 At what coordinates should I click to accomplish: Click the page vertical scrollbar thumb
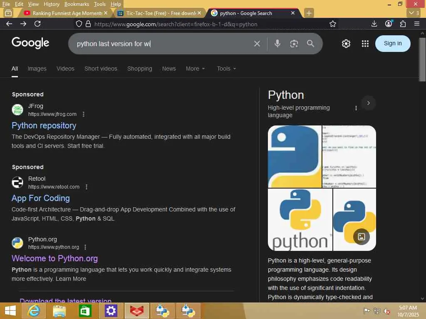422,59
